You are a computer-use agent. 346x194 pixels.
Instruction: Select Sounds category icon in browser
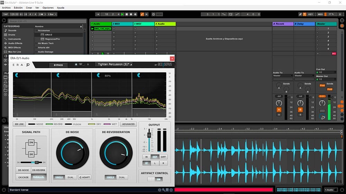tap(6, 31)
